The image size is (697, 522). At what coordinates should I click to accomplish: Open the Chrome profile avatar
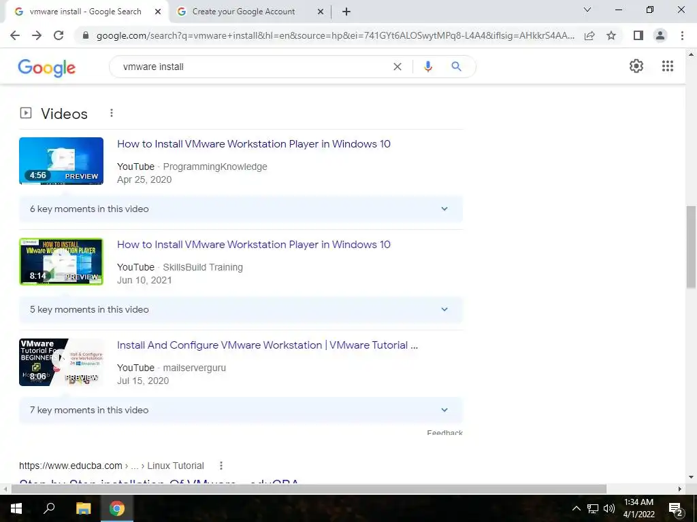tap(660, 35)
